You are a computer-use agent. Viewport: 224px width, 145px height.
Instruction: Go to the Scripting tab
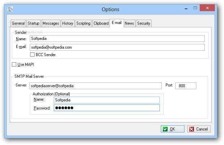coord(83,23)
